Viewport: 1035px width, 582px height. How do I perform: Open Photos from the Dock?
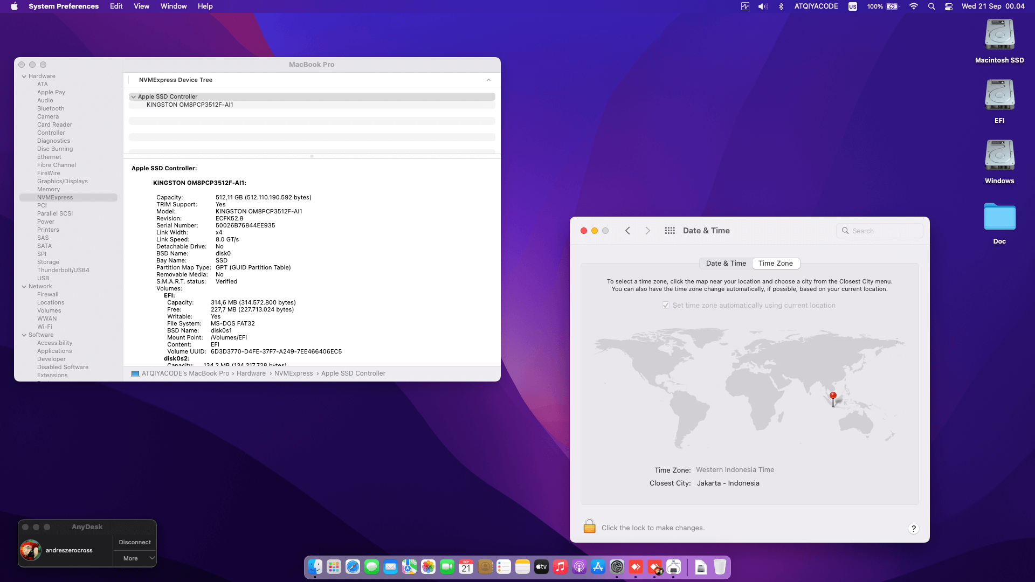point(428,567)
